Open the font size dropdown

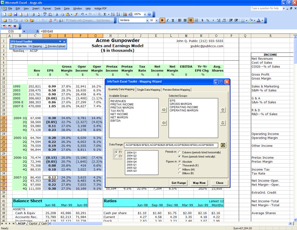pos(156,20)
